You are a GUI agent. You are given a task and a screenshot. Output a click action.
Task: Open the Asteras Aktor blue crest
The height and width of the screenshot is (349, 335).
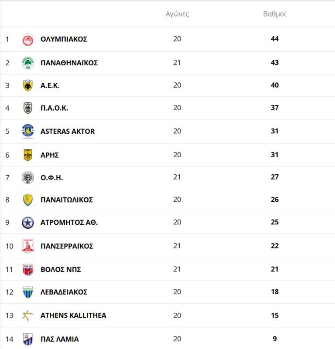(28, 131)
